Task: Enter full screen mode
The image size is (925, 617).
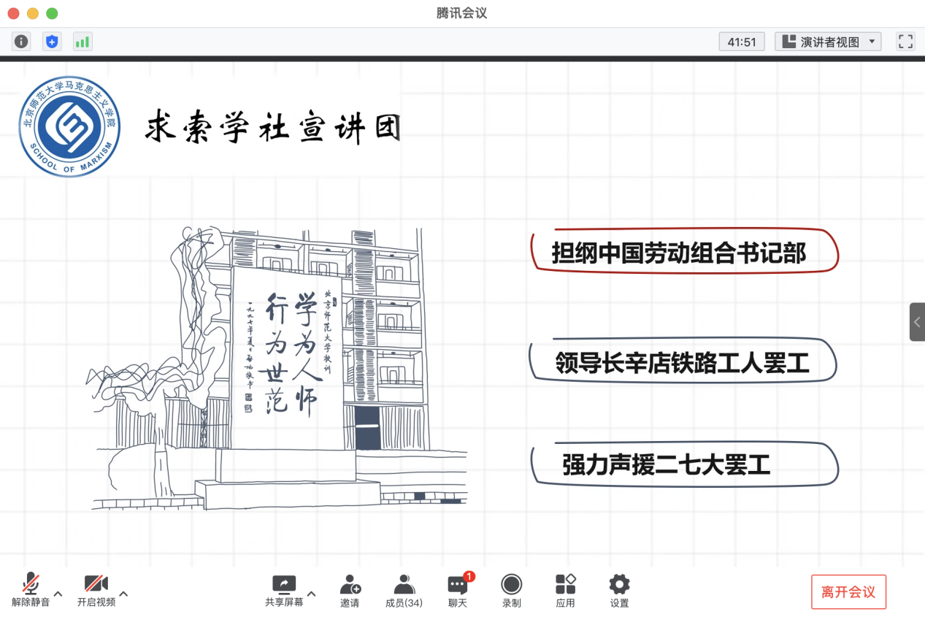Action: pyautogui.click(x=905, y=42)
